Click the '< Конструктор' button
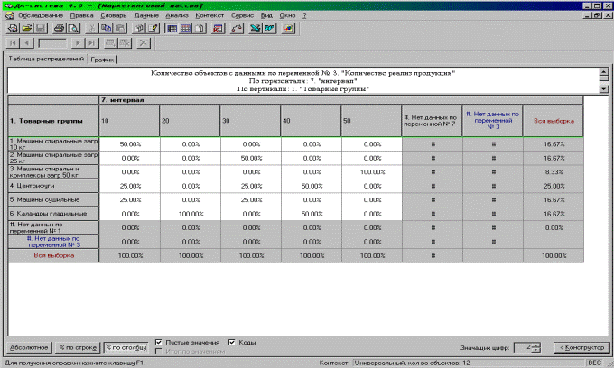614x368 pixels. [579, 347]
